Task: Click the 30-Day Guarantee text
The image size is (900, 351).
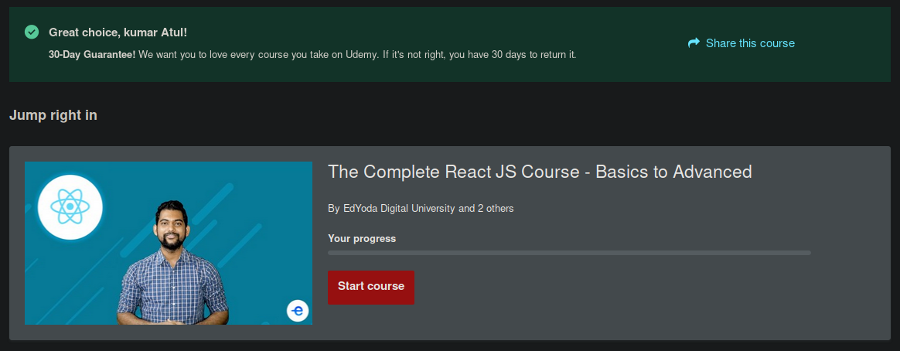Action: [93, 55]
